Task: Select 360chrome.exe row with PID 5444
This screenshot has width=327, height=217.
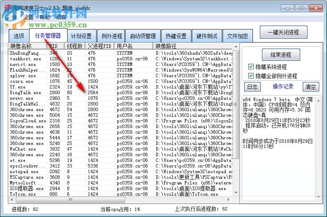Action: pyautogui.click(x=120, y=138)
